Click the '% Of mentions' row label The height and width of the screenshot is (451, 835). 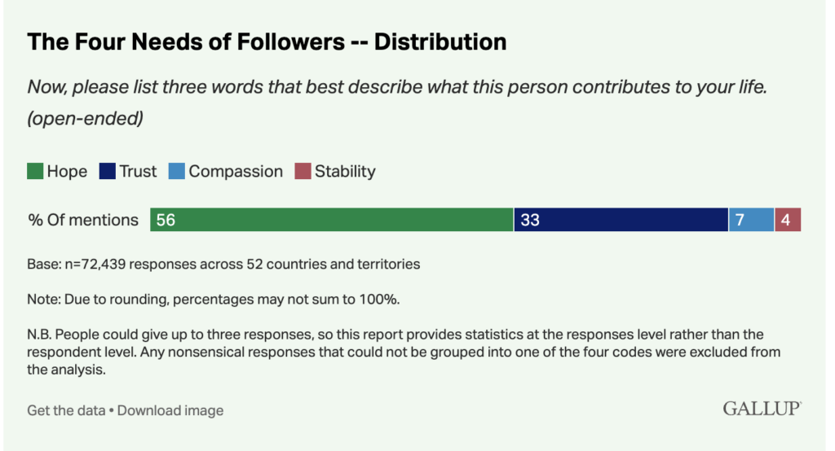[83, 220]
